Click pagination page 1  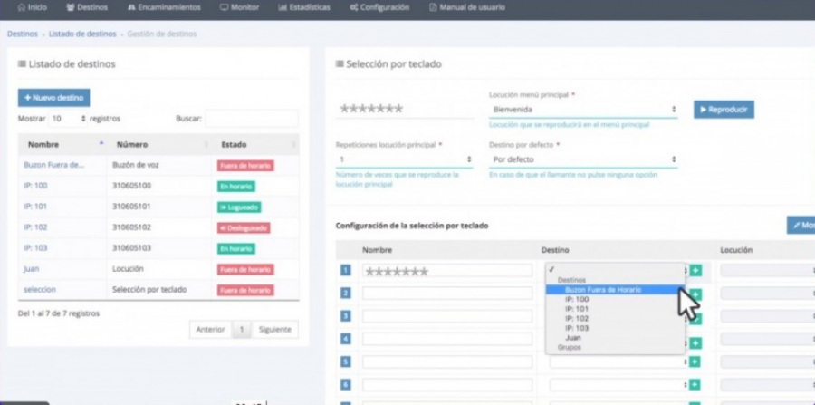[x=242, y=330]
